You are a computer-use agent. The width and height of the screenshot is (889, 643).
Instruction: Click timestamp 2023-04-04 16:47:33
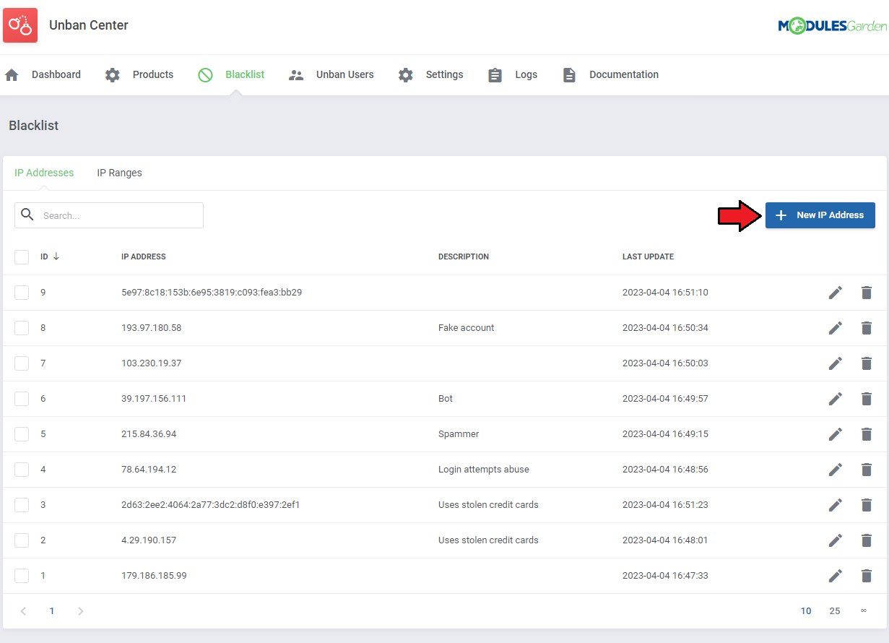point(665,576)
